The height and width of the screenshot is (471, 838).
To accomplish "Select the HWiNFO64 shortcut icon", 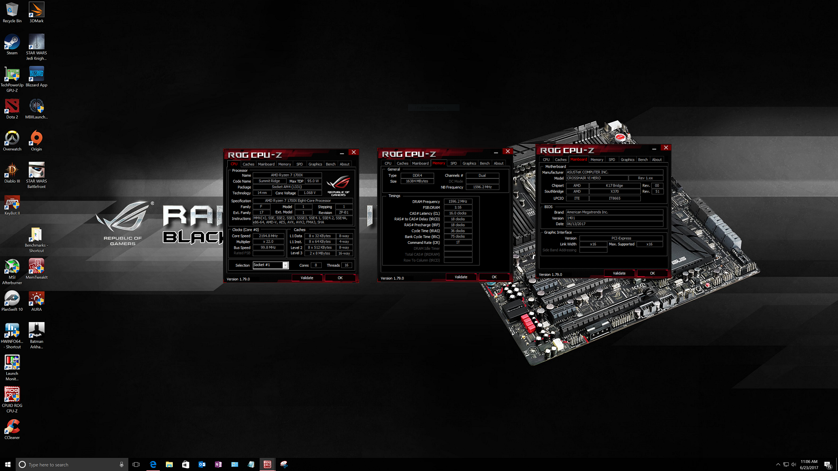I will 12,336.
